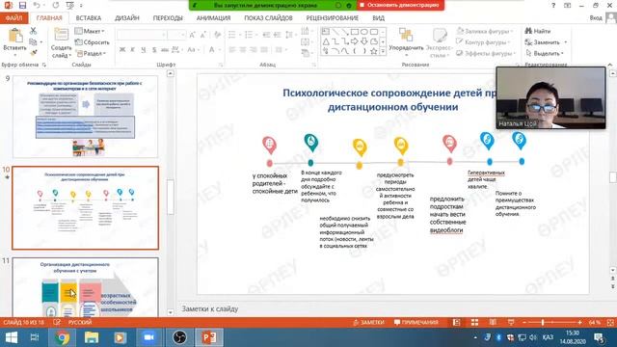Select the oval shape in gallery
The height and width of the screenshot is (347, 617).
pos(364,32)
